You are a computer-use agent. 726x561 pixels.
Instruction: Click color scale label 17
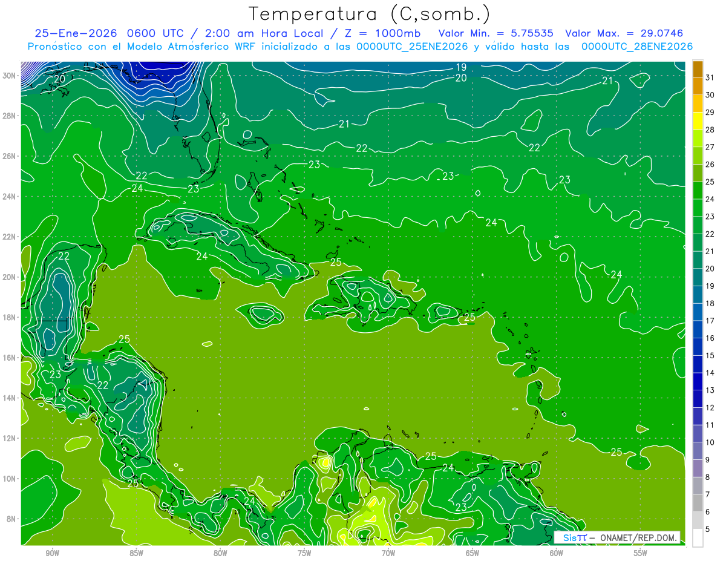(x=710, y=321)
